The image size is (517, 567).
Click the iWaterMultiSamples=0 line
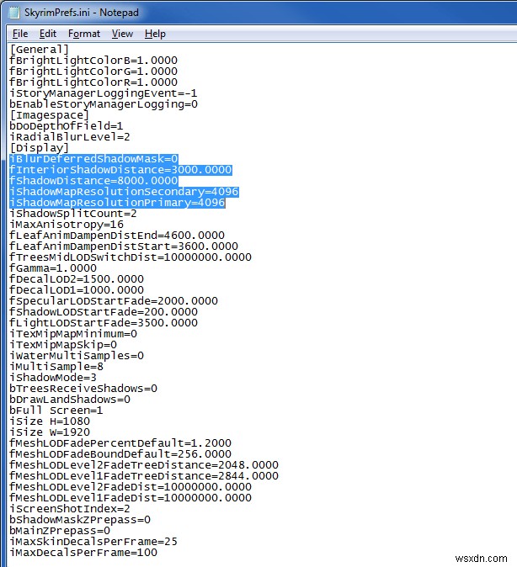pos(77,356)
